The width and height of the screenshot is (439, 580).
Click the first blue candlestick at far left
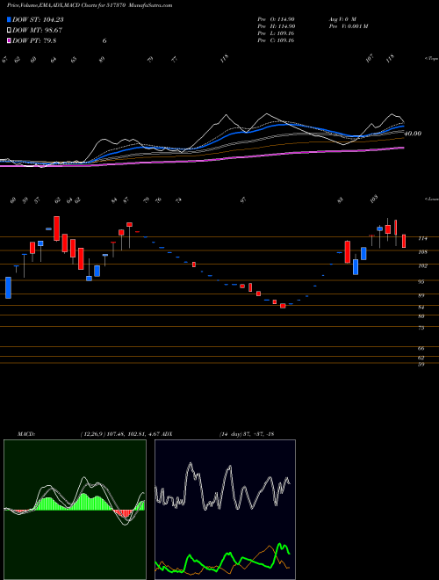point(8,287)
